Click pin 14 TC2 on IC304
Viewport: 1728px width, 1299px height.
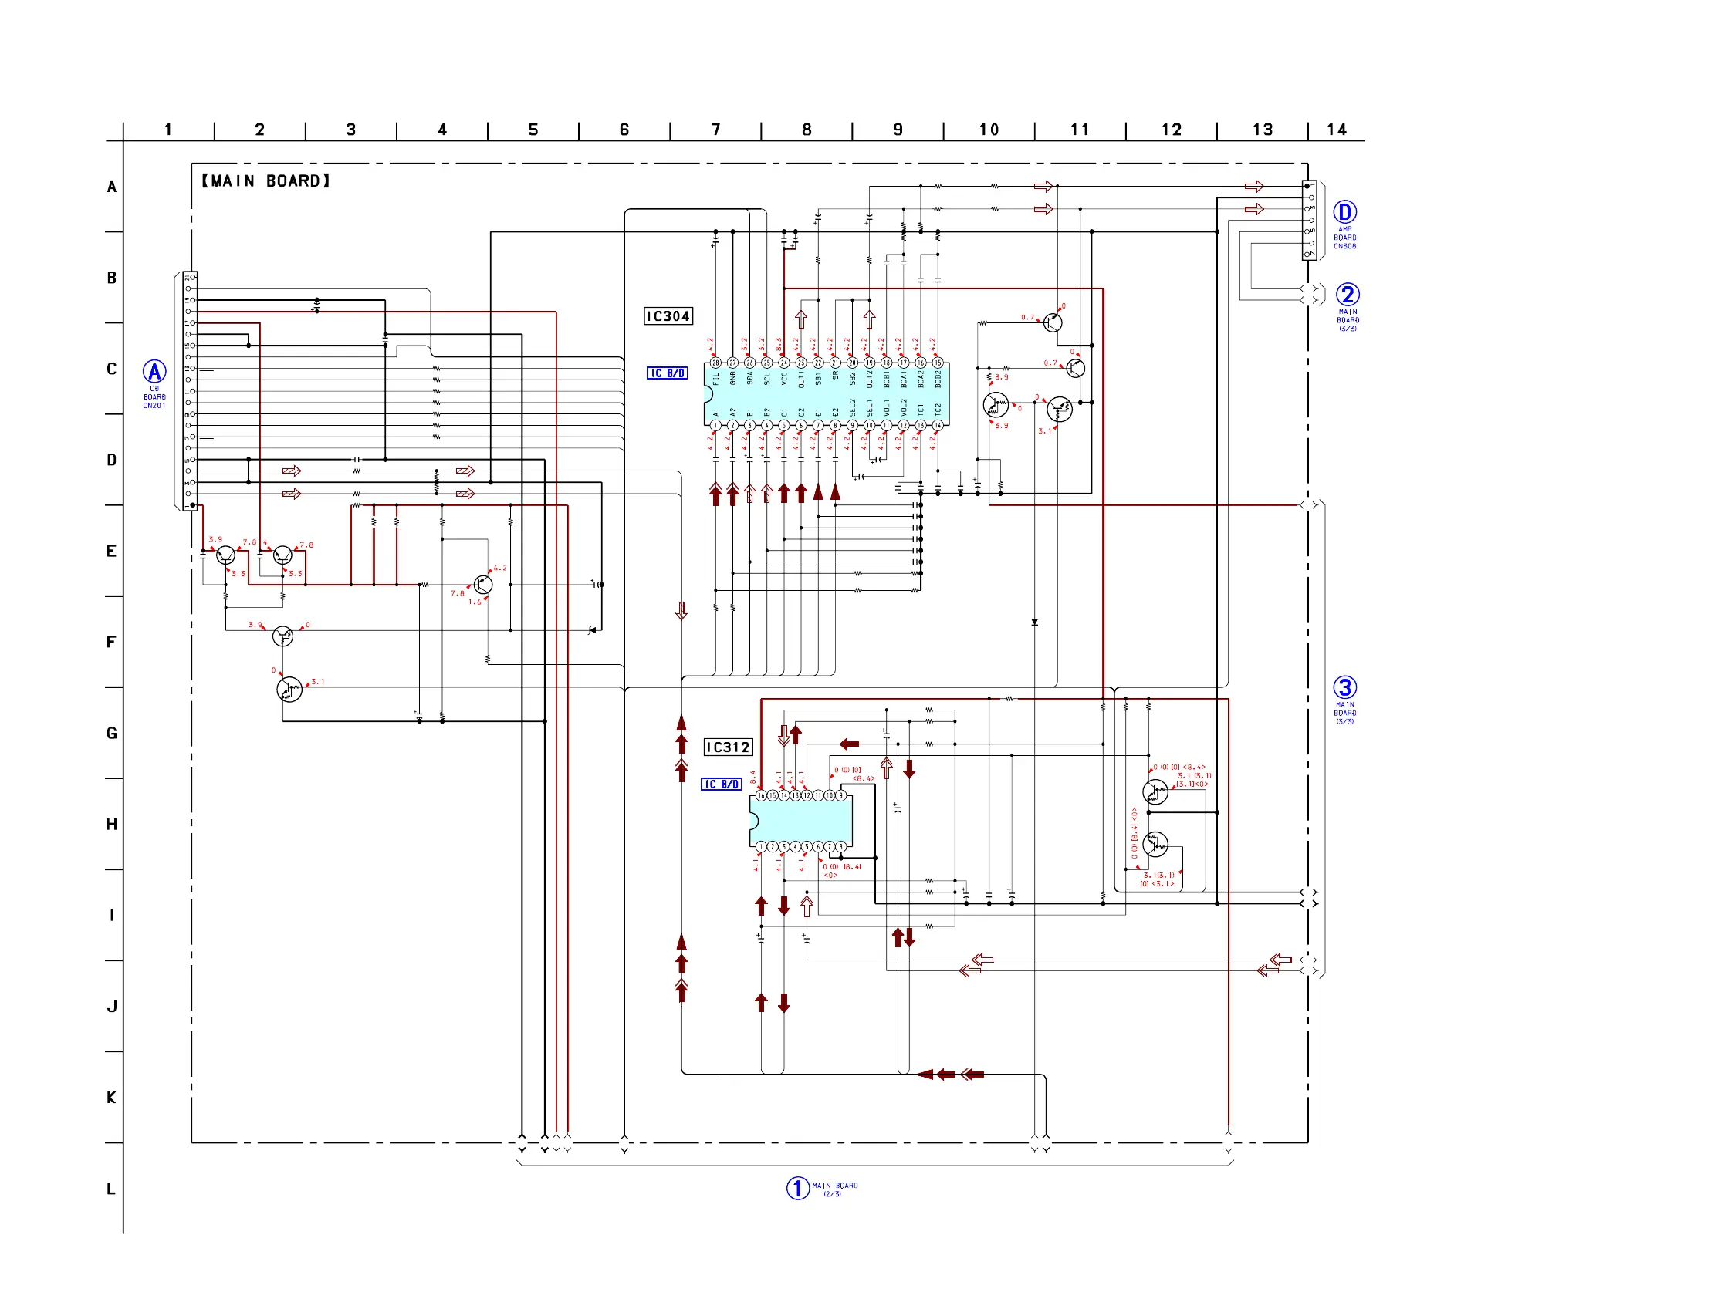coord(938,426)
